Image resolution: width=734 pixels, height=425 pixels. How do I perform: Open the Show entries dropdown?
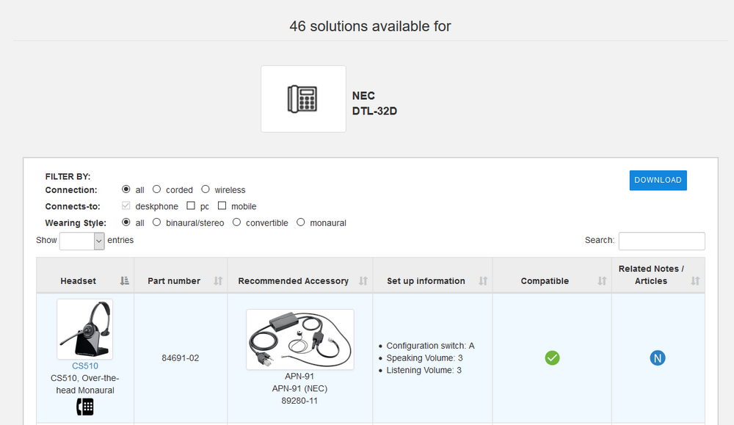(82, 241)
